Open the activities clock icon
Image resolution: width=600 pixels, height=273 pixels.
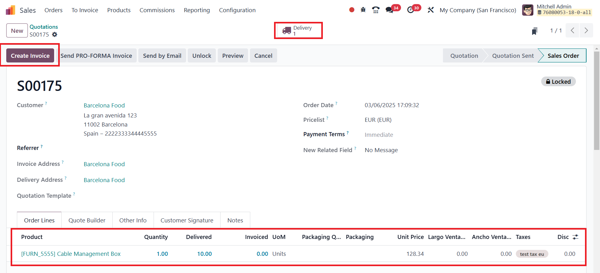410,10
